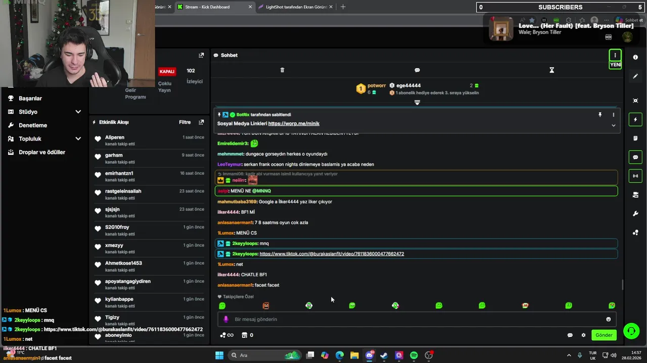Click the camera layout icon in right sidebar
The height and width of the screenshot is (363, 647).
(635, 195)
